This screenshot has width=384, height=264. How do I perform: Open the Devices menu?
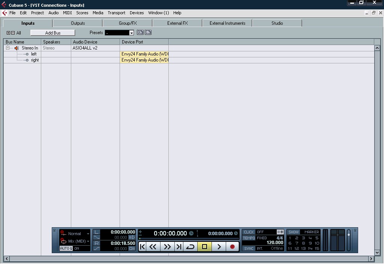coord(136,13)
